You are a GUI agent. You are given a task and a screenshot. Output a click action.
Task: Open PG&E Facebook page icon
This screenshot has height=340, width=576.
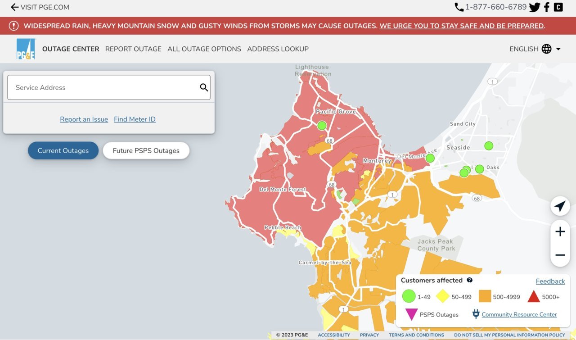547,7
